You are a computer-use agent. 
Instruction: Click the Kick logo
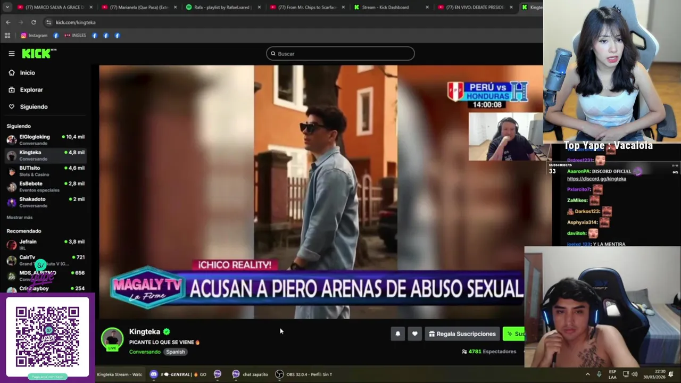coord(39,53)
